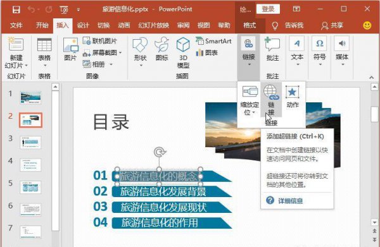Select 旅游信息化发展背景 banner

(x=172, y=191)
